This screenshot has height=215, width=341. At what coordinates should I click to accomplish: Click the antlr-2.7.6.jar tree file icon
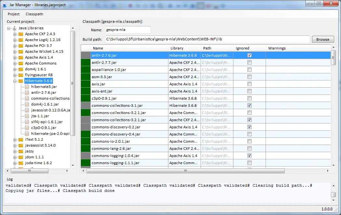tap(27, 93)
